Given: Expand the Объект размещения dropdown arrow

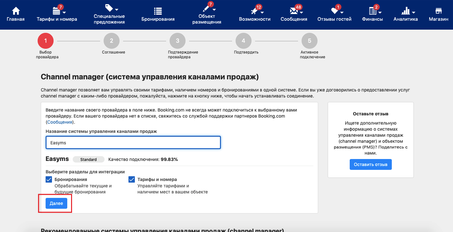Looking at the screenshot, I should coord(214,9).
